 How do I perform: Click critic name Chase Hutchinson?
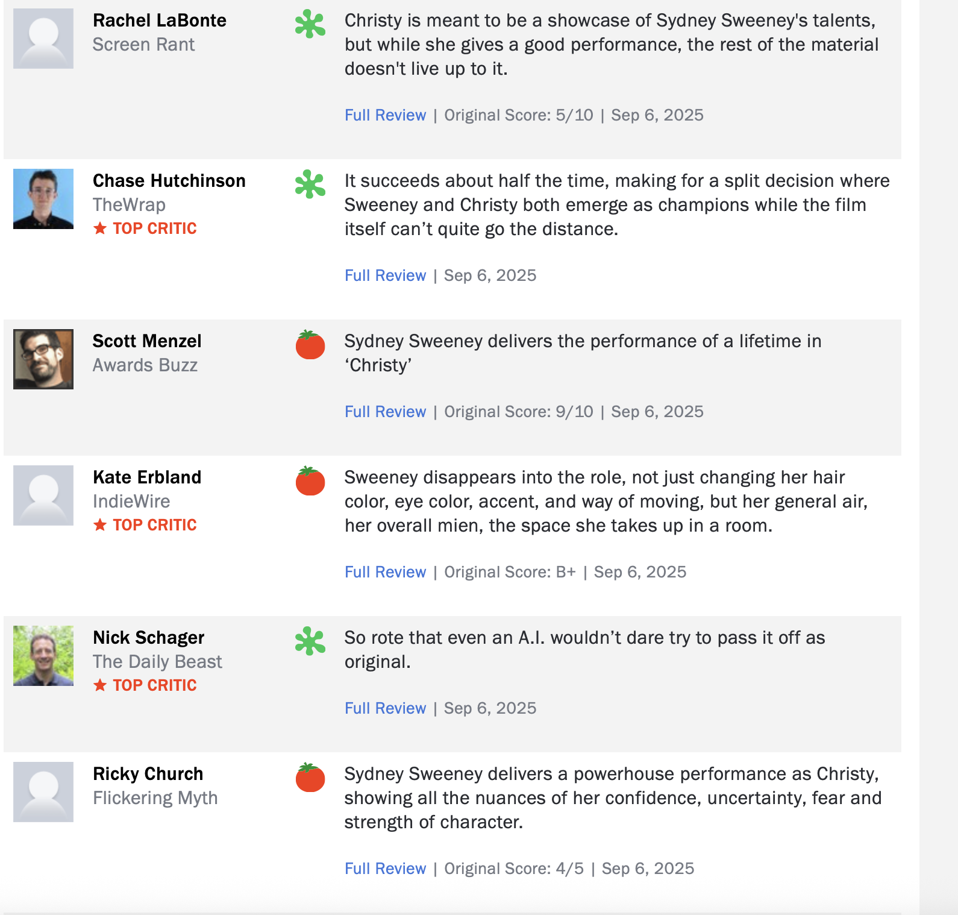click(169, 181)
